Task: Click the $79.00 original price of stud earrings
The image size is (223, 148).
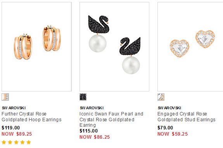Action: [x=165, y=128]
